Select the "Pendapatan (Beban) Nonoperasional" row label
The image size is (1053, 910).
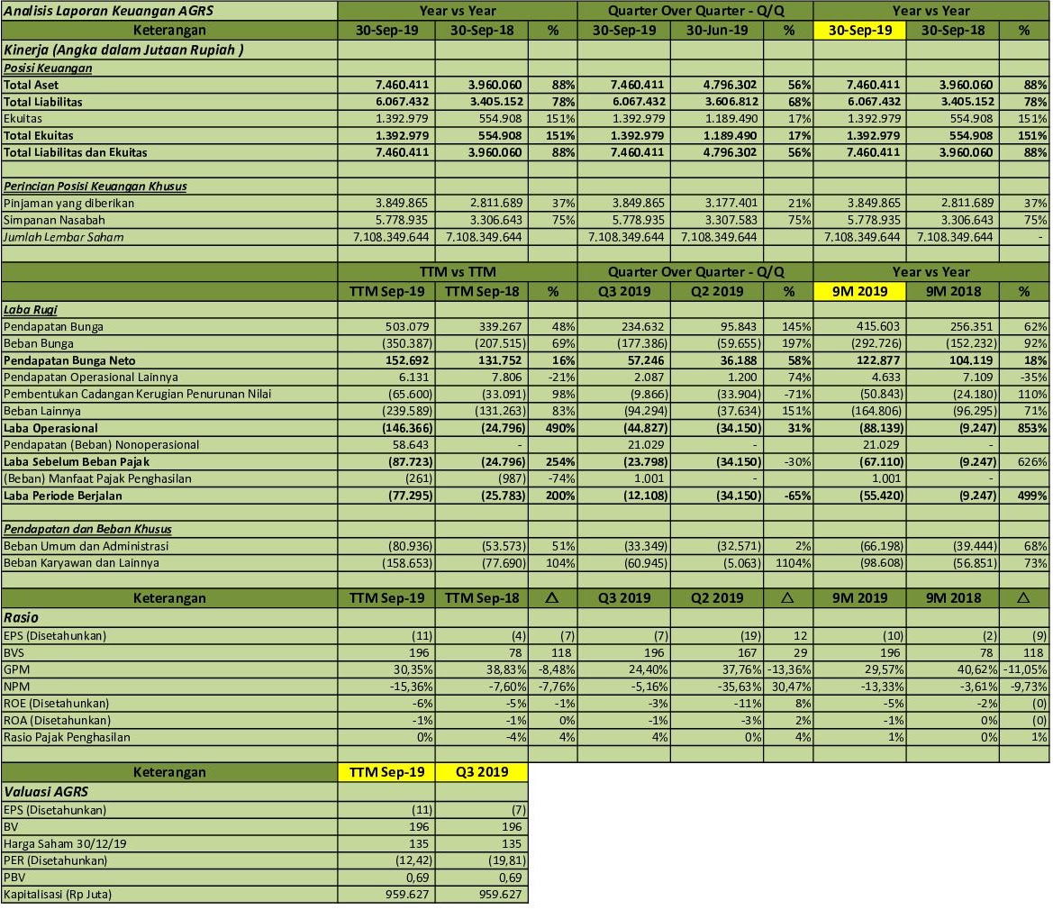(101, 444)
